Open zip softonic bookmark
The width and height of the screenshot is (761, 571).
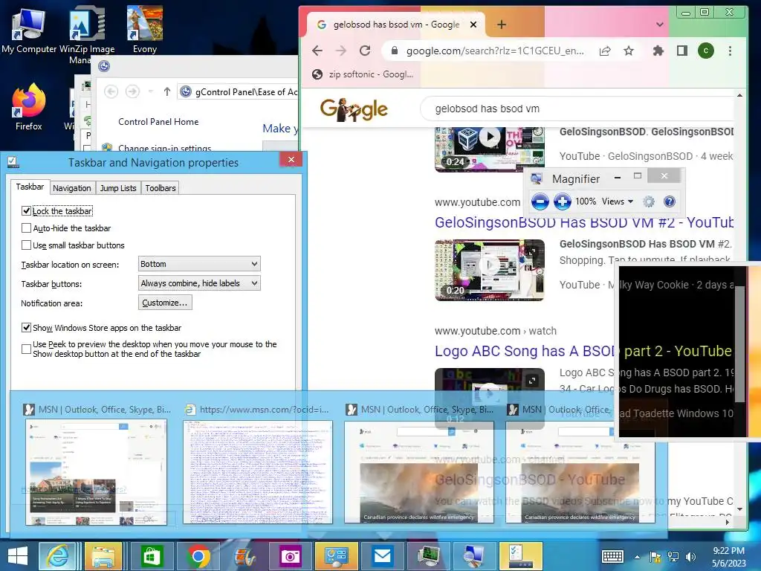click(363, 74)
